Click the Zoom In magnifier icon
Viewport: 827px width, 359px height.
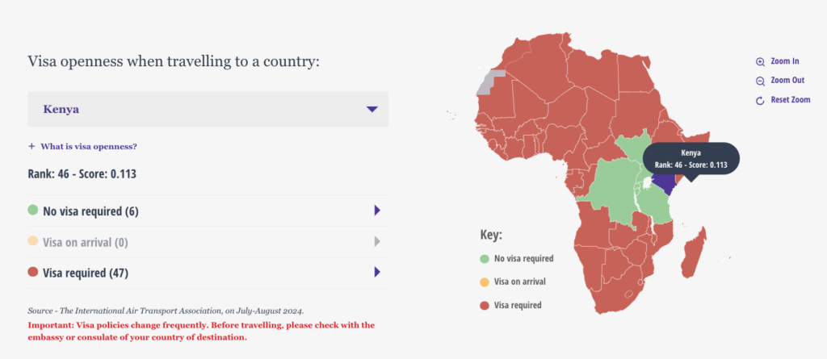(760, 61)
